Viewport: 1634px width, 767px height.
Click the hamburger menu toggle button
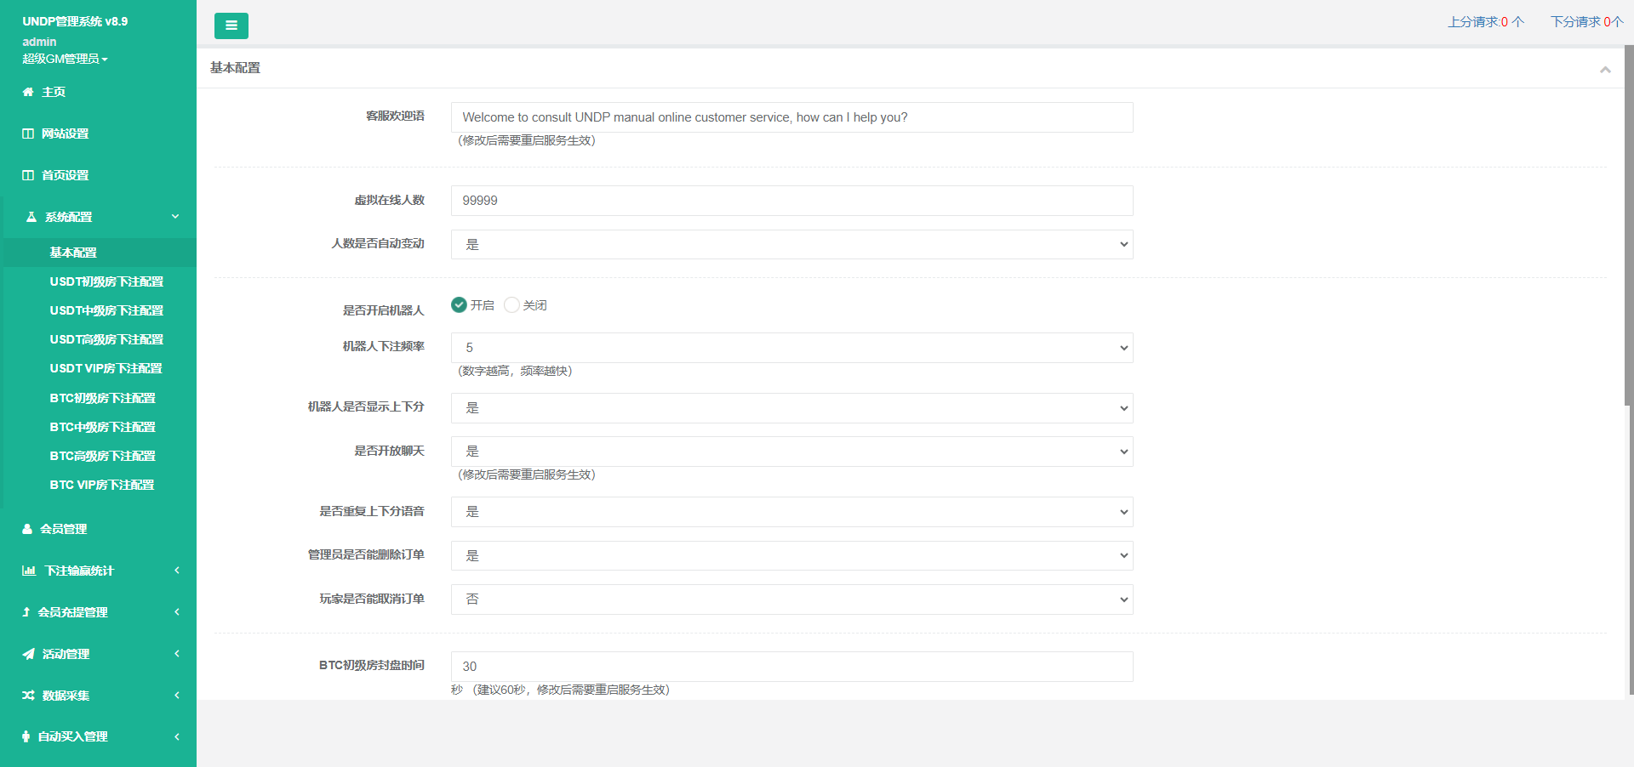[231, 26]
